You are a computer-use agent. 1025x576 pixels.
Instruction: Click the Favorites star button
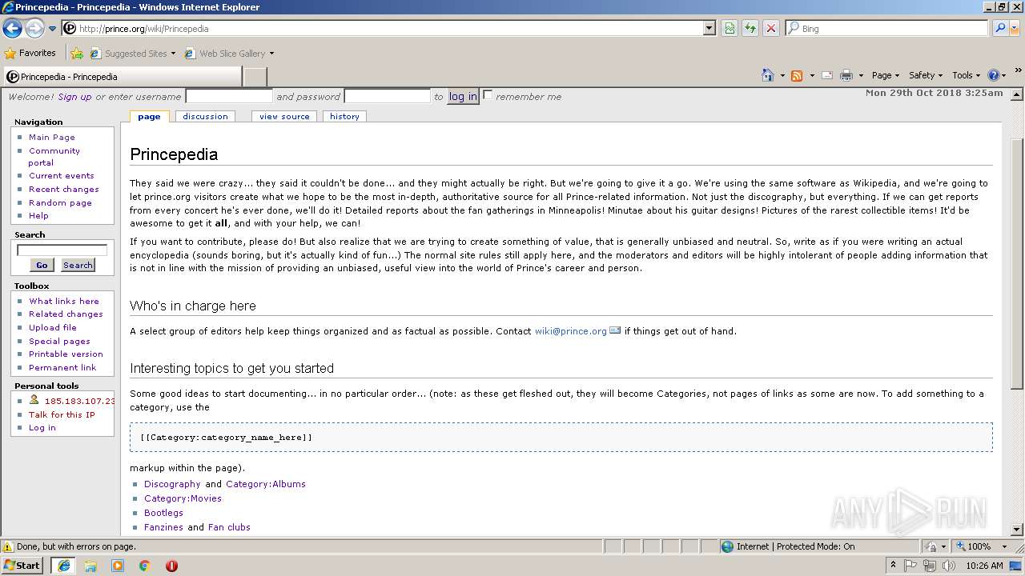click(x=30, y=53)
